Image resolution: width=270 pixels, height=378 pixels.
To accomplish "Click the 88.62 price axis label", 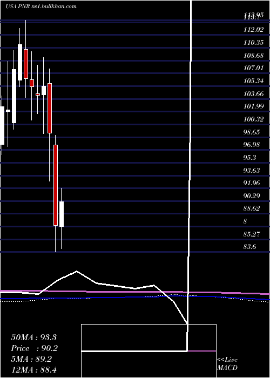I will click(251, 208).
